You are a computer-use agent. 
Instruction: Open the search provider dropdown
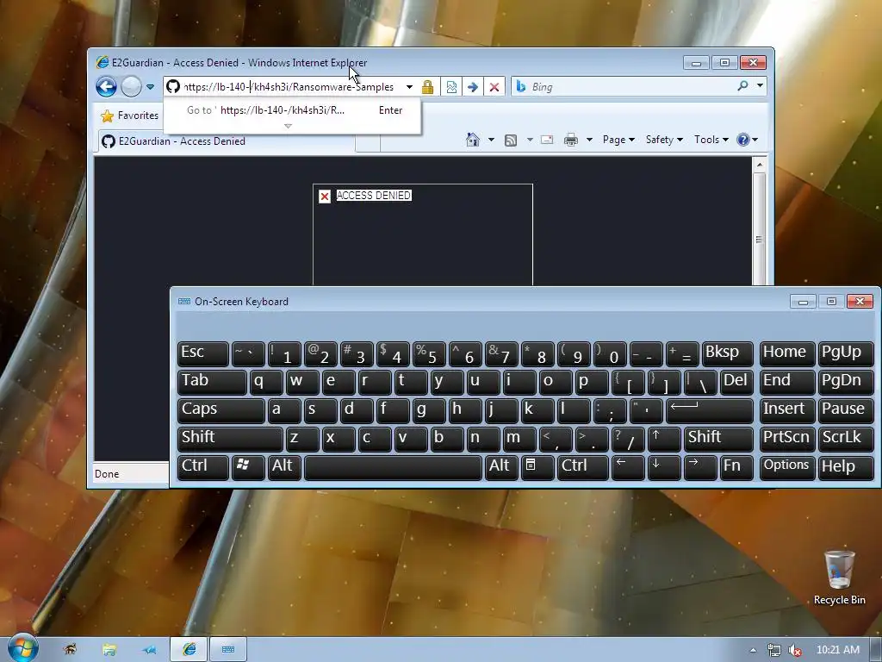point(760,85)
